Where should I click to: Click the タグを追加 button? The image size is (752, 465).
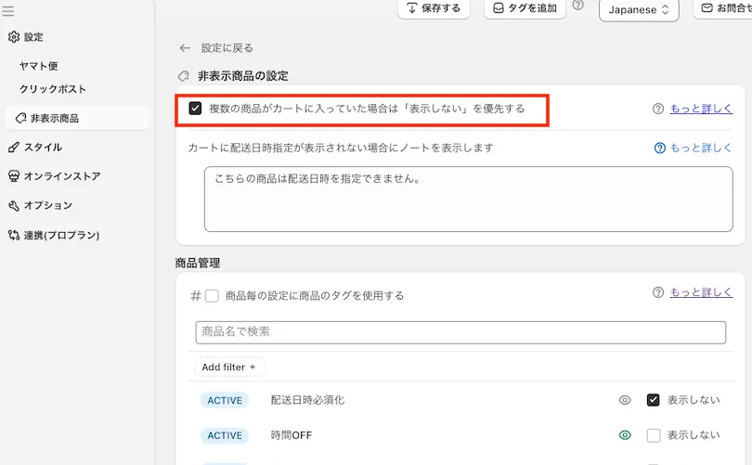[525, 8]
